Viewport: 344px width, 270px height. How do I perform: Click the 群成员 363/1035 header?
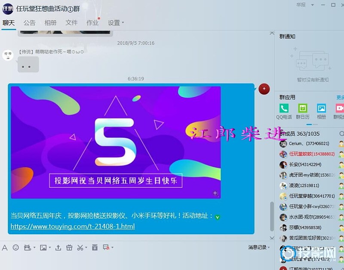(x=300, y=133)
